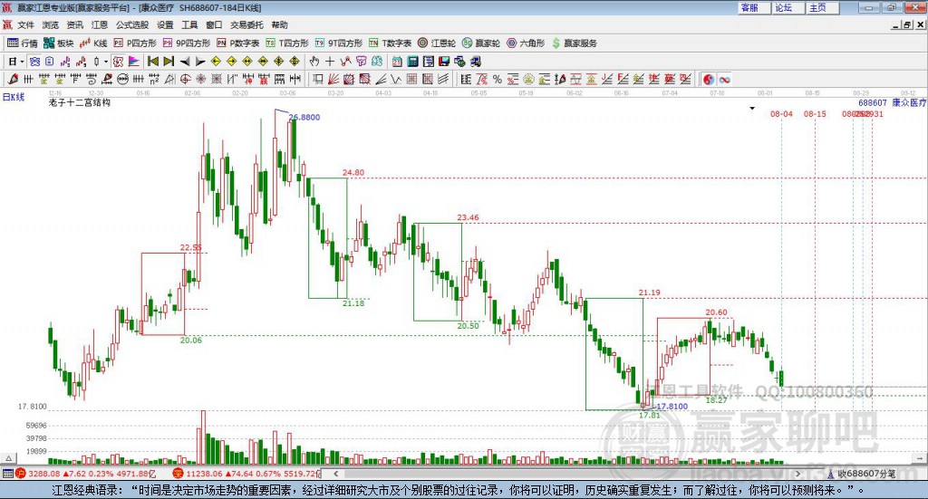928x499 pixels.
Task: Click the floppy-disk save icon
Action: [444, 62]
